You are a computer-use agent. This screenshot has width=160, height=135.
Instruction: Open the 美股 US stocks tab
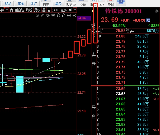58,4
